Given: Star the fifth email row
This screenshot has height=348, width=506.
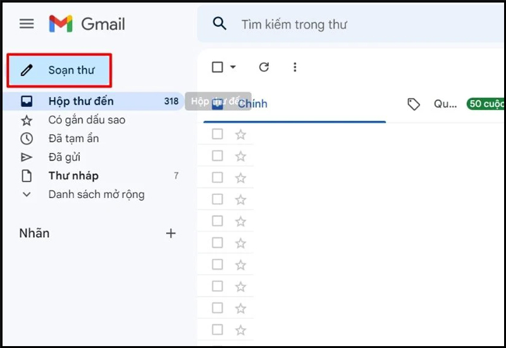Looking at the screenshot, I should (x=241, y=221).
